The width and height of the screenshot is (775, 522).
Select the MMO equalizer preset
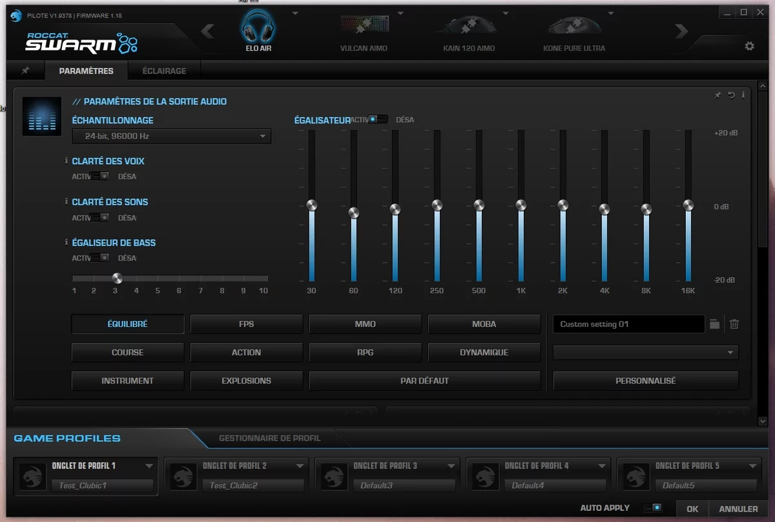(x=366, y=324)
